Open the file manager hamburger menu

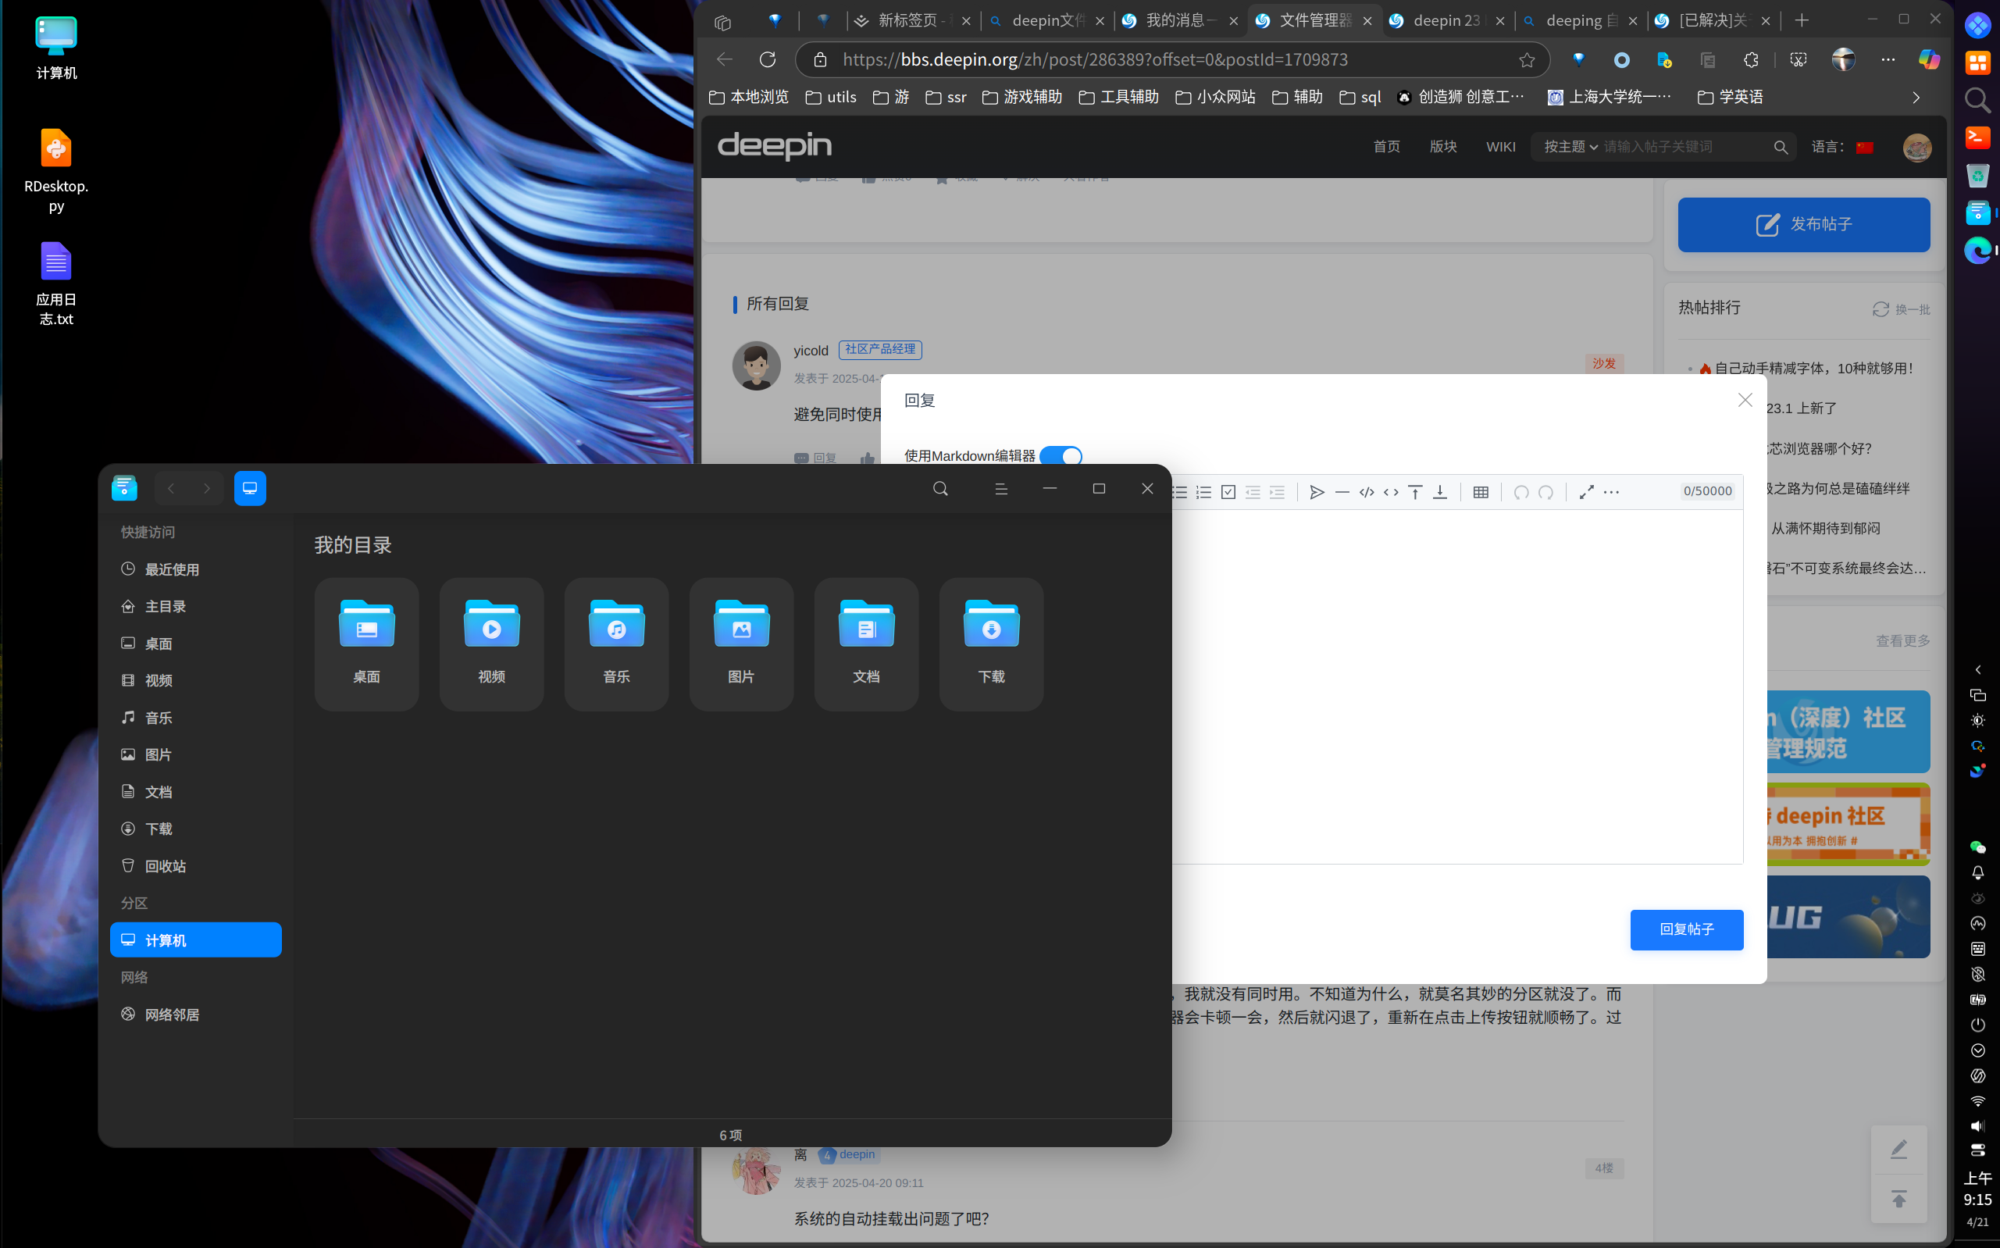[x=1001, y=489]
